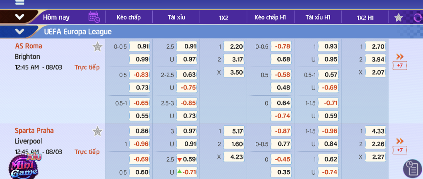Select the Kèo chấp column tab
This screenshot has width=423, height=179.
128,18
